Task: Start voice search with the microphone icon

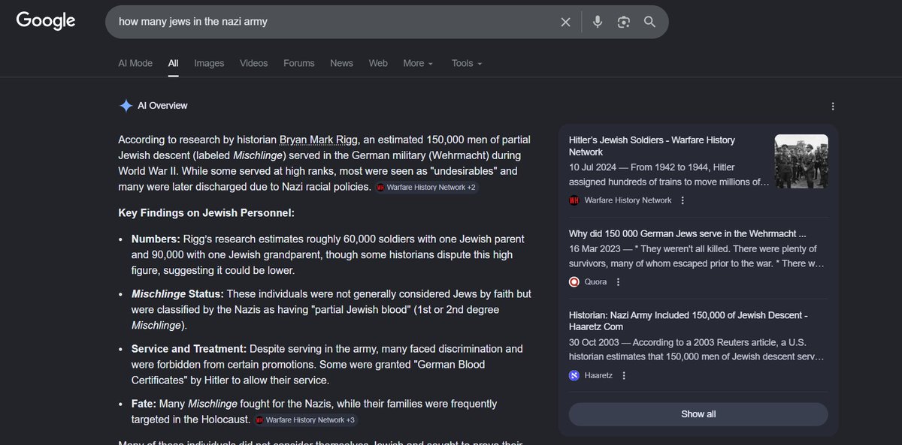Action: coord(598,22)
